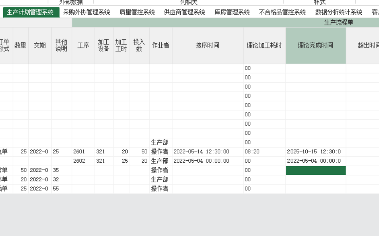Click the active 生产计划管理系统 tab
The width and height of the screenshot is (379, 236).
(x=30, y=12)
